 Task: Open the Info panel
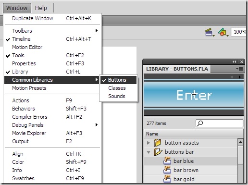point(52,170)
